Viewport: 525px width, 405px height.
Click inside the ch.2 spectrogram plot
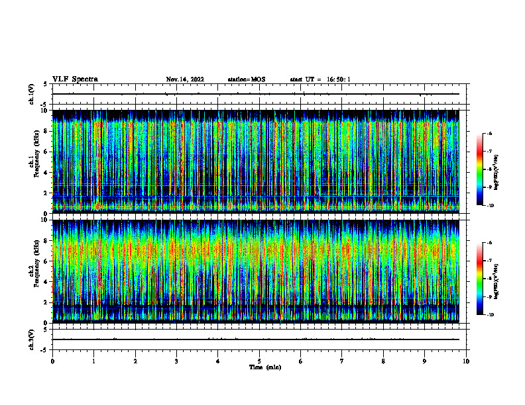click(x=256, y=271)
